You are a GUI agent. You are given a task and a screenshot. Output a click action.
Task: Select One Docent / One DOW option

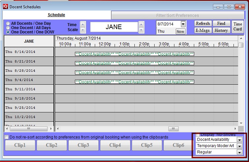[x=8, y=32]
